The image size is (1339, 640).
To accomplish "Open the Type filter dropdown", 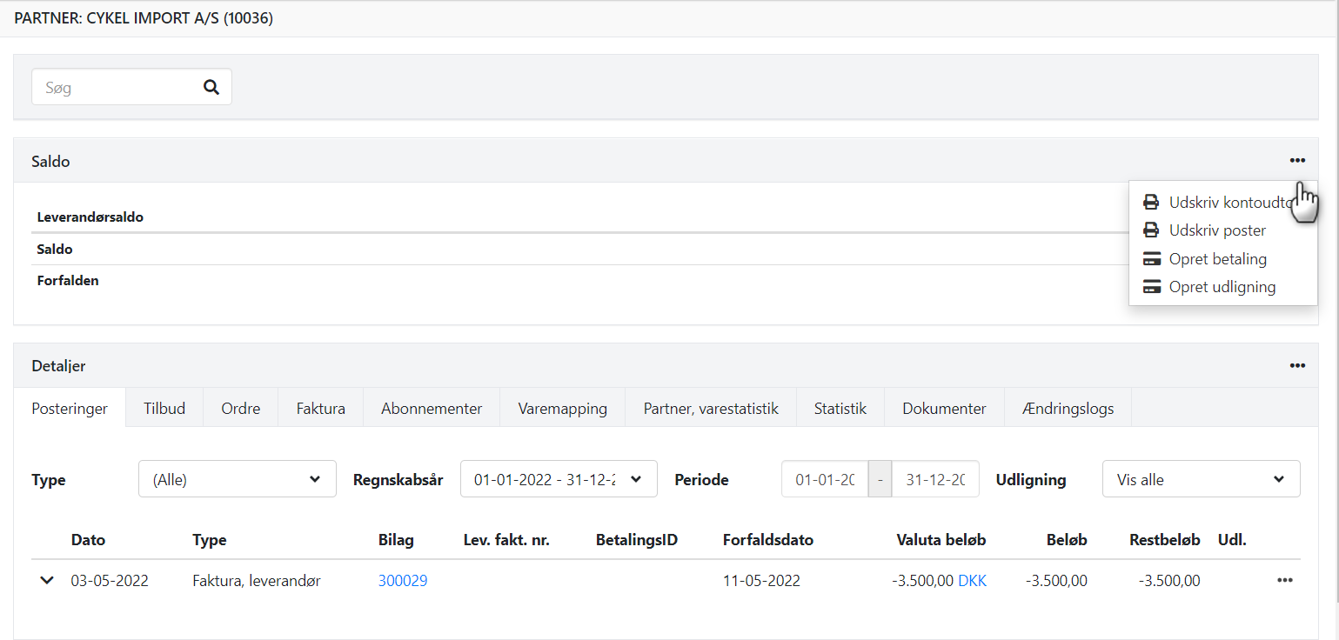I will click(237, 478).
